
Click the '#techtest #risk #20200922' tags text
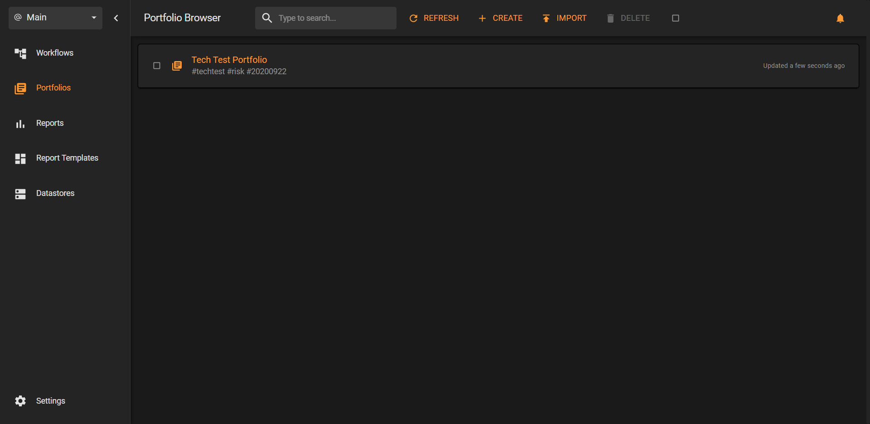(x=239, y=71)
